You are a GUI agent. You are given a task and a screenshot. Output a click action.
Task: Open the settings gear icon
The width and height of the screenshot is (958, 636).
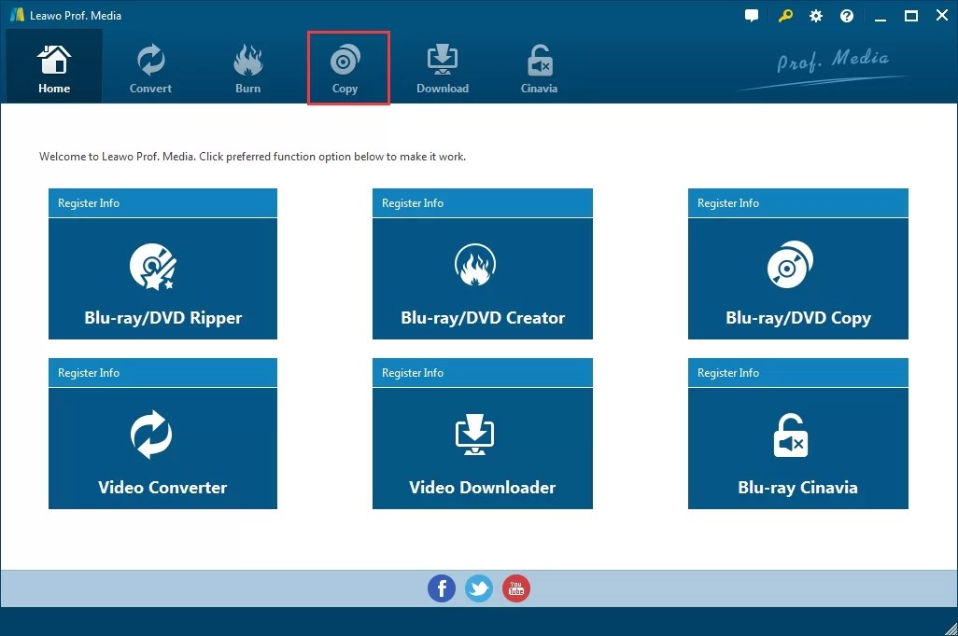coord(815,15)
